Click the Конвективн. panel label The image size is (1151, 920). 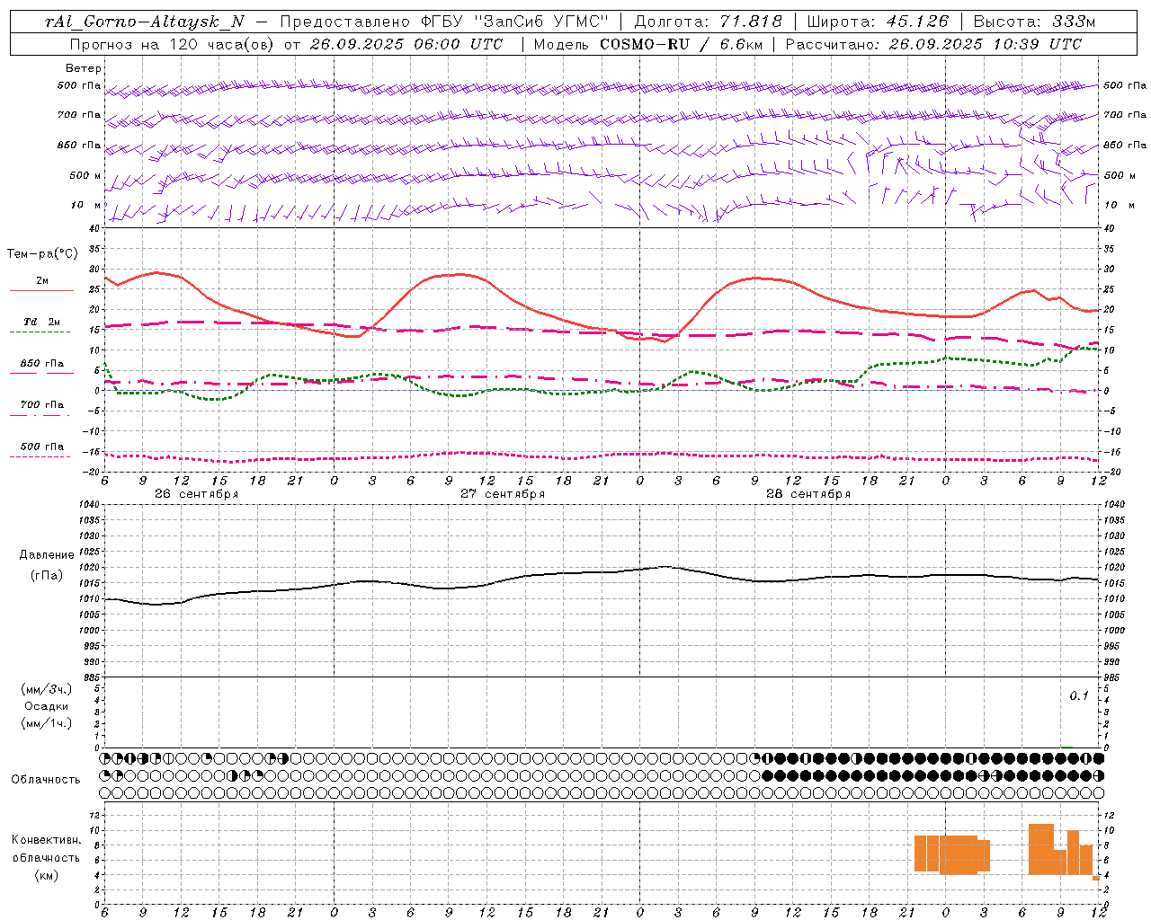(x=47, y=840)
